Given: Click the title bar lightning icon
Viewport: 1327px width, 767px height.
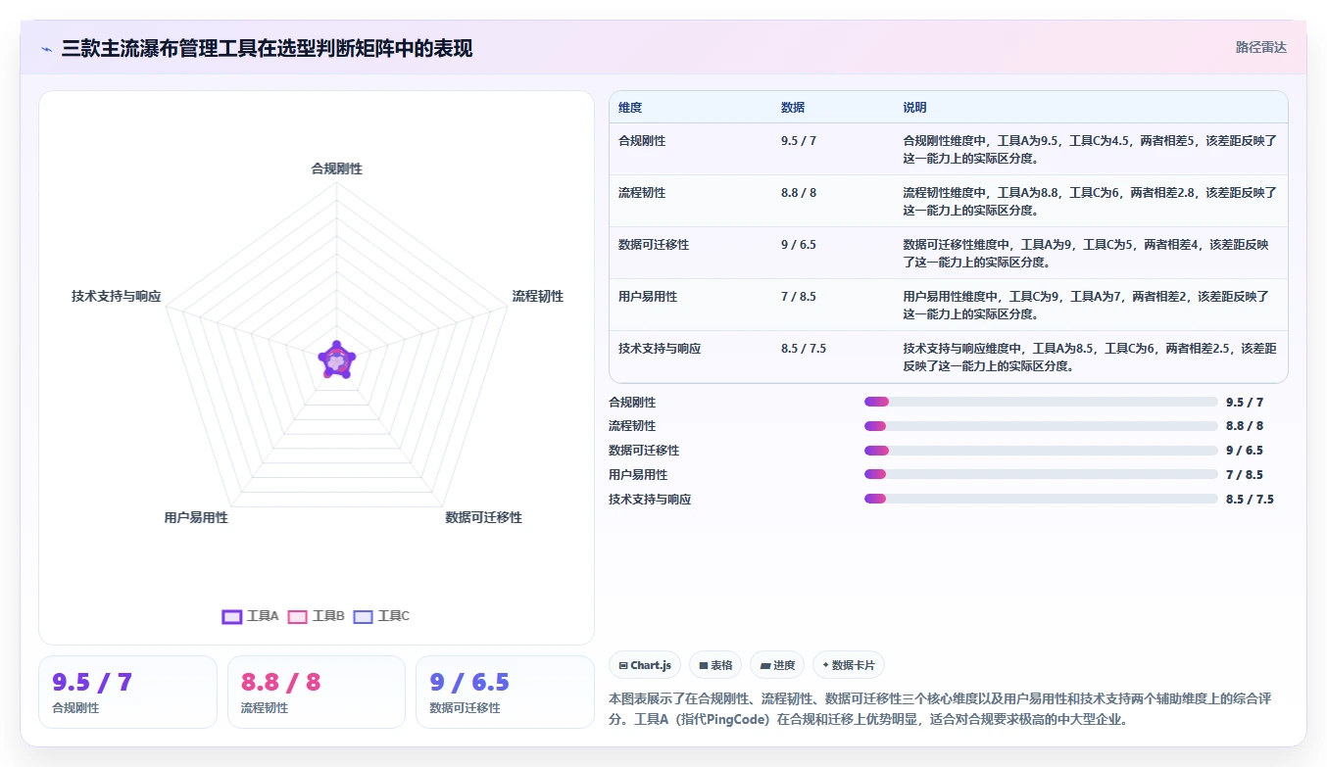Looking at the screenshot, I should (46, 48).
